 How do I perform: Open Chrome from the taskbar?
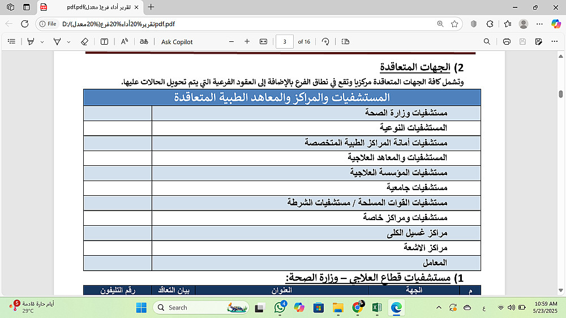(357, 308)
